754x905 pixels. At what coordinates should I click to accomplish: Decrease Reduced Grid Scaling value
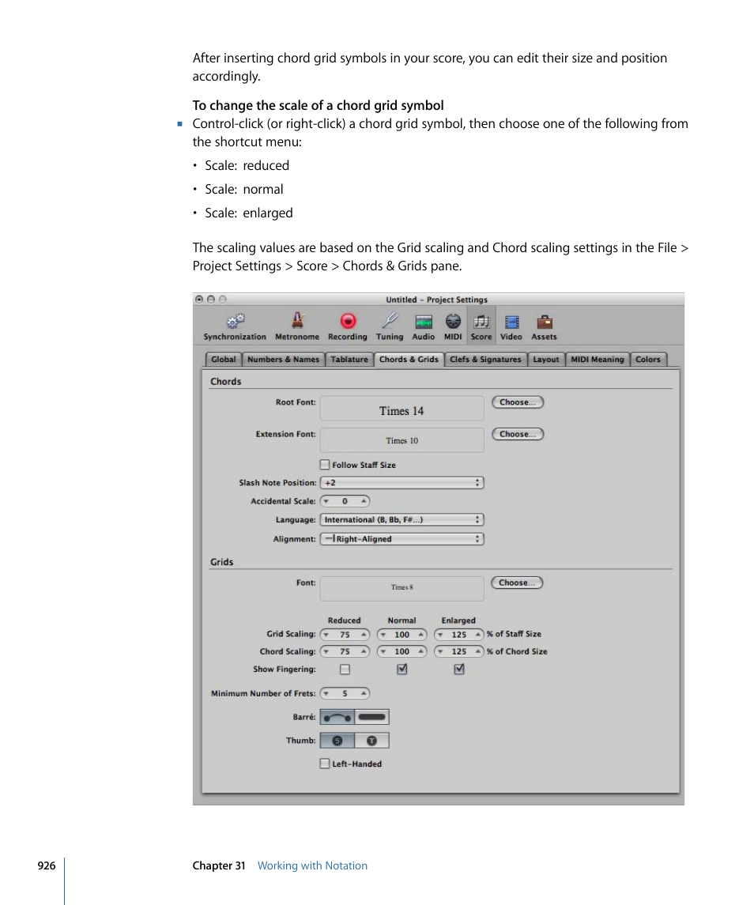326,635
